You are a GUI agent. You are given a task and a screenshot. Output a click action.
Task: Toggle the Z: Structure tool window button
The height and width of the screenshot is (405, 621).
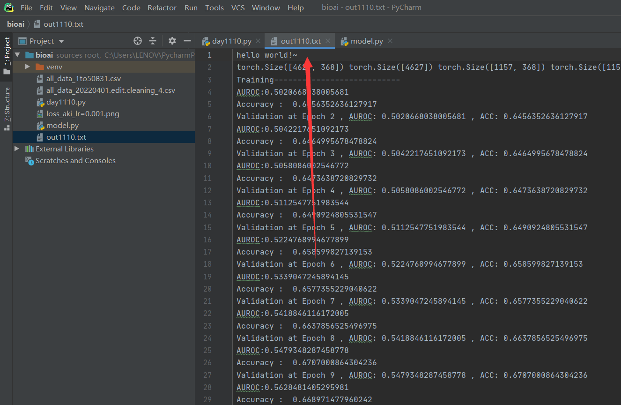click(x=7, y=104)
